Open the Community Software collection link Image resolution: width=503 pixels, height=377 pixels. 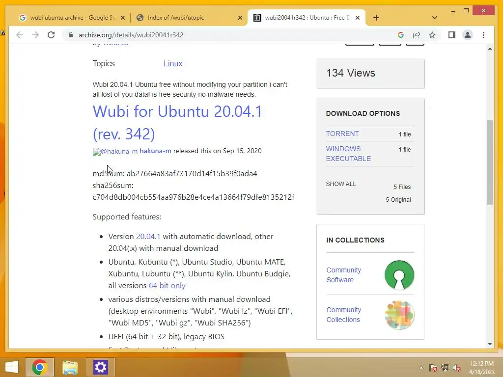pos(343,275)
